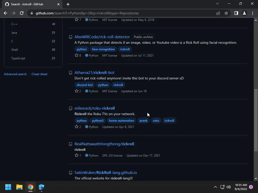Click the rickroll tag under roku-rickroll

[x=169, y=121]
